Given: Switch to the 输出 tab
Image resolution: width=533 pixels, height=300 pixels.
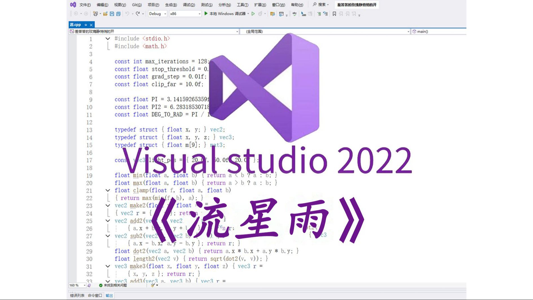Looking at the screenshot, I should (109, 295).
